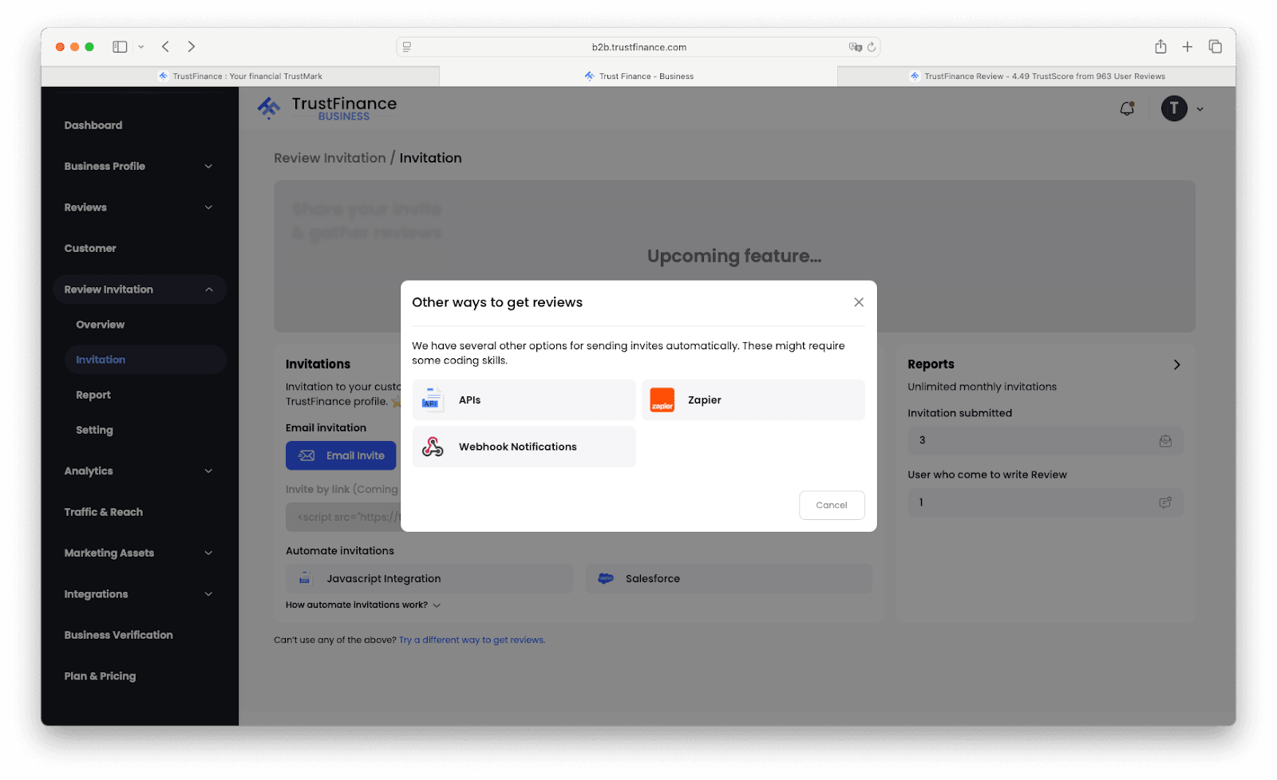
Task: Switch to TrustFinance : Your financial TrustMark tab
Action: (x=240, y=77)
